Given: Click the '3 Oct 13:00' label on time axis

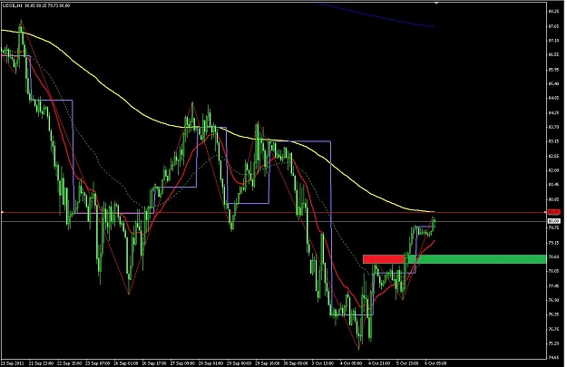Looking at the screenshot, I should pos(322,363).
